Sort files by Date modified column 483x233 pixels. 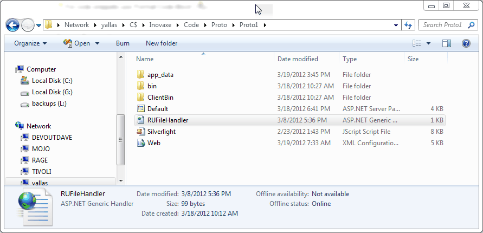(298, 59)
